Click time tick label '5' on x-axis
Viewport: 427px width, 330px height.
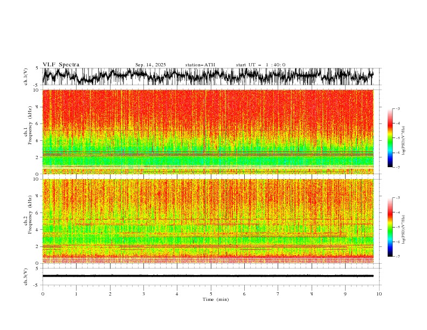[x=211, y=294]
